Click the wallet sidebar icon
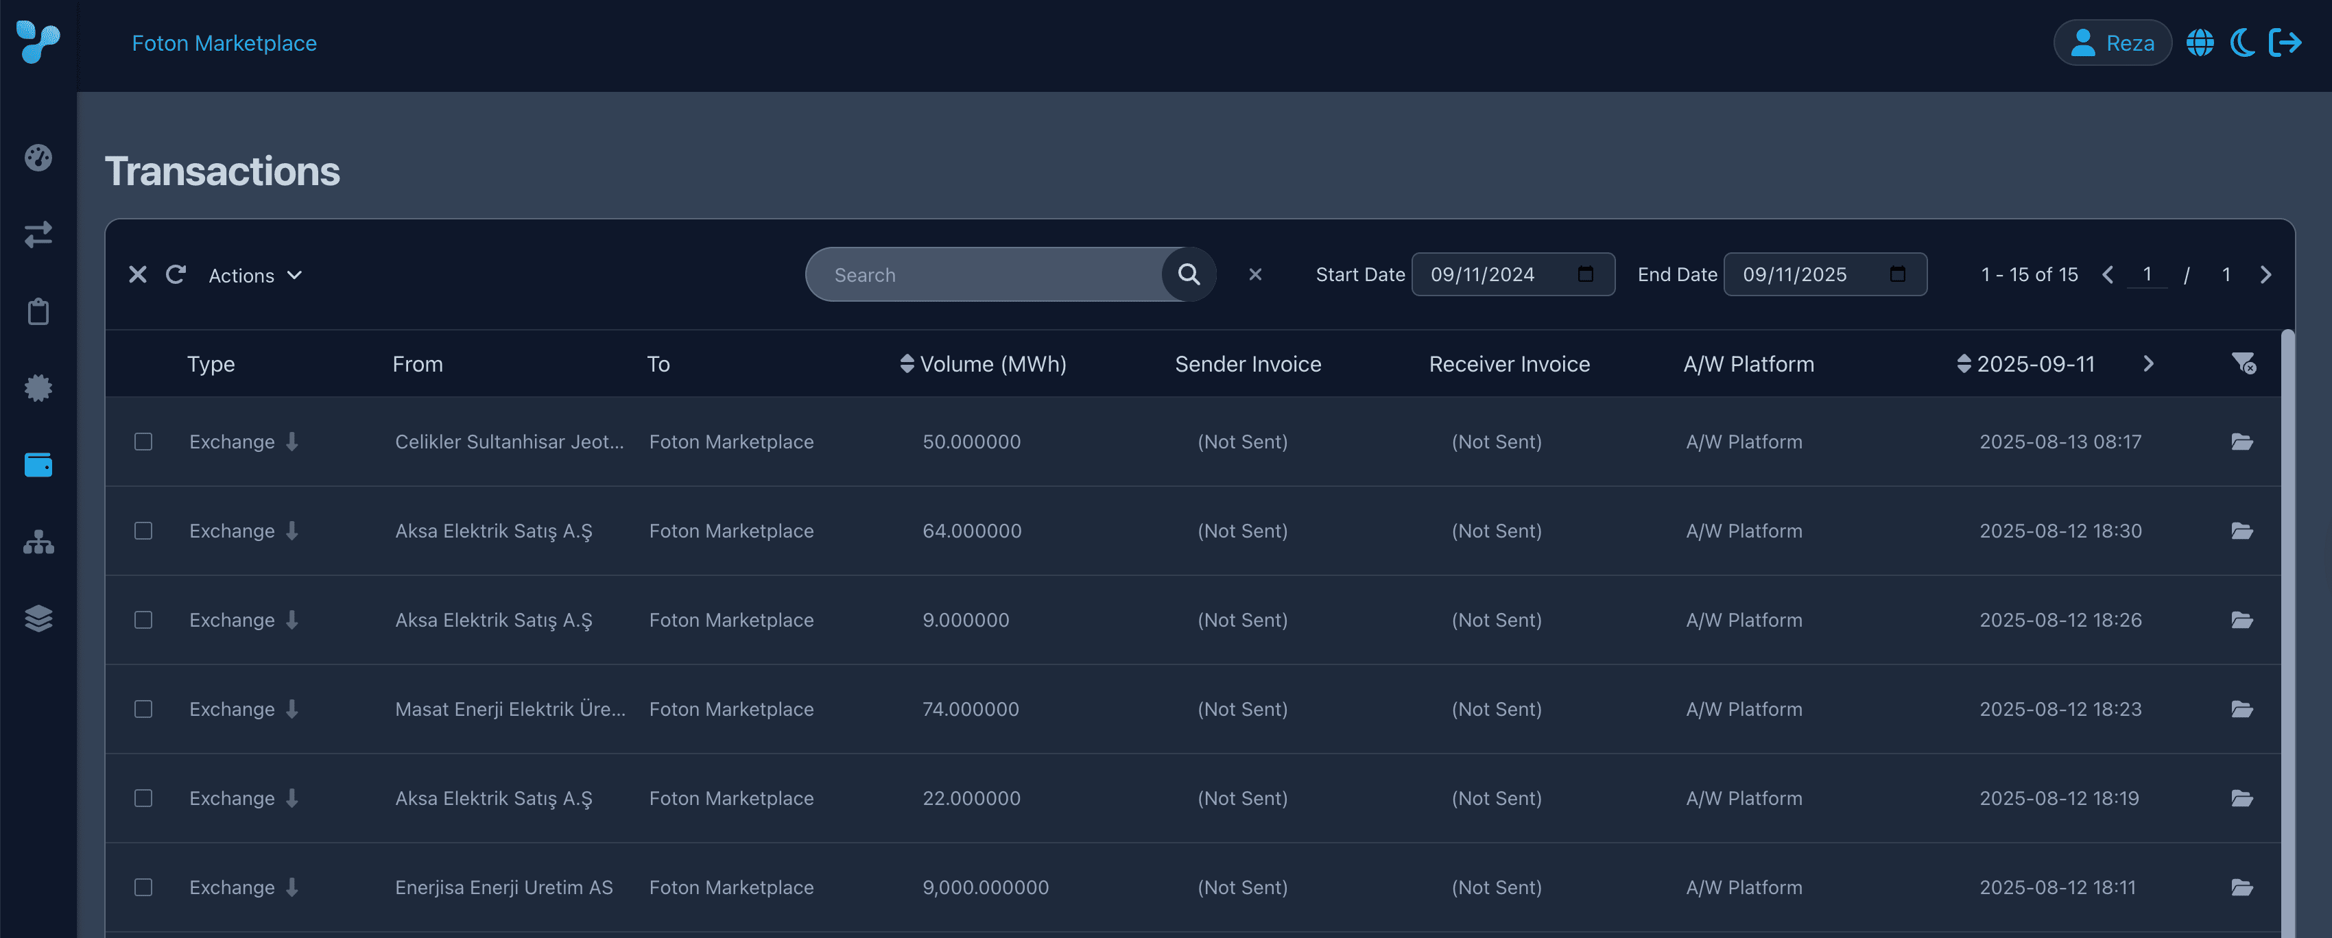The width and height of the screenshot is (2332, 938). coord(38,466)
